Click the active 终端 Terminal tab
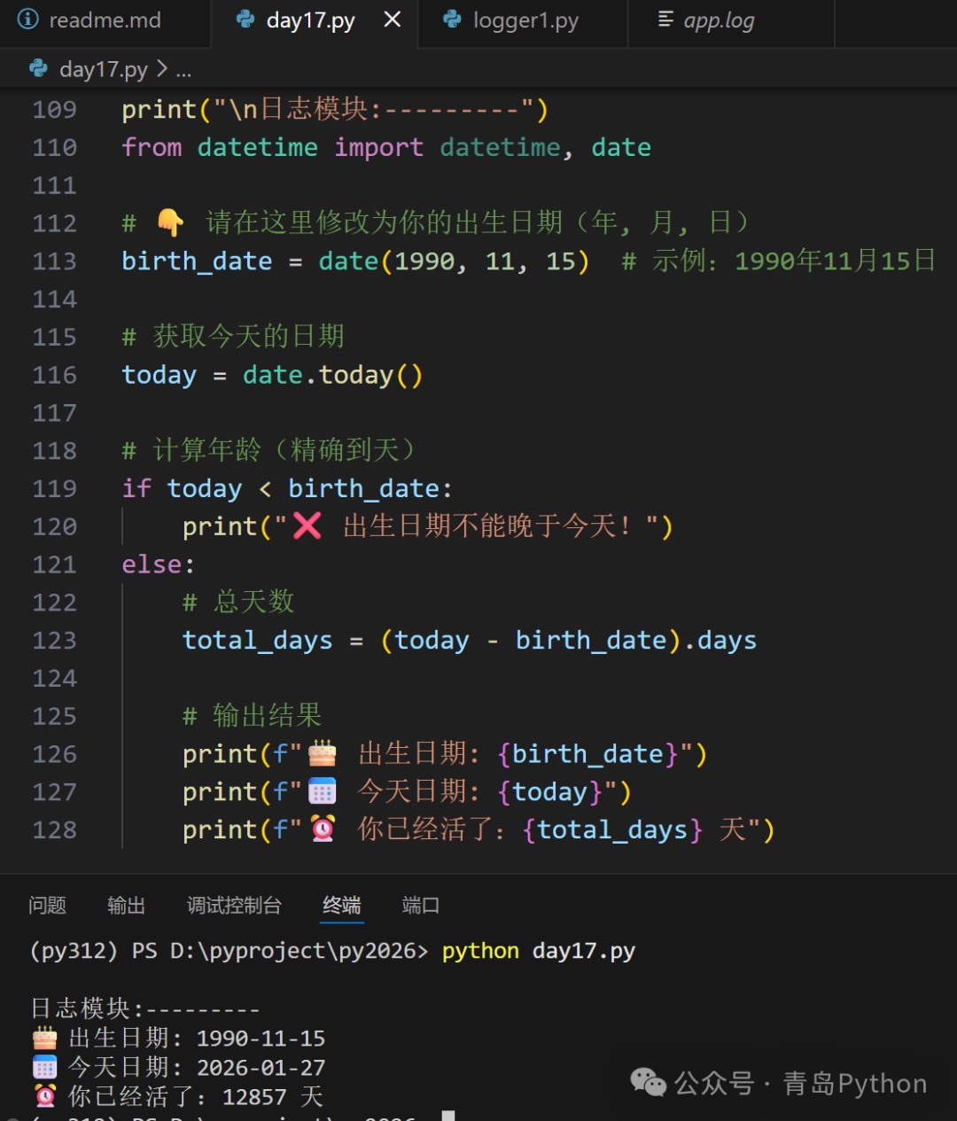Viewport: 957px width, 1121px height. coord(341,905)
